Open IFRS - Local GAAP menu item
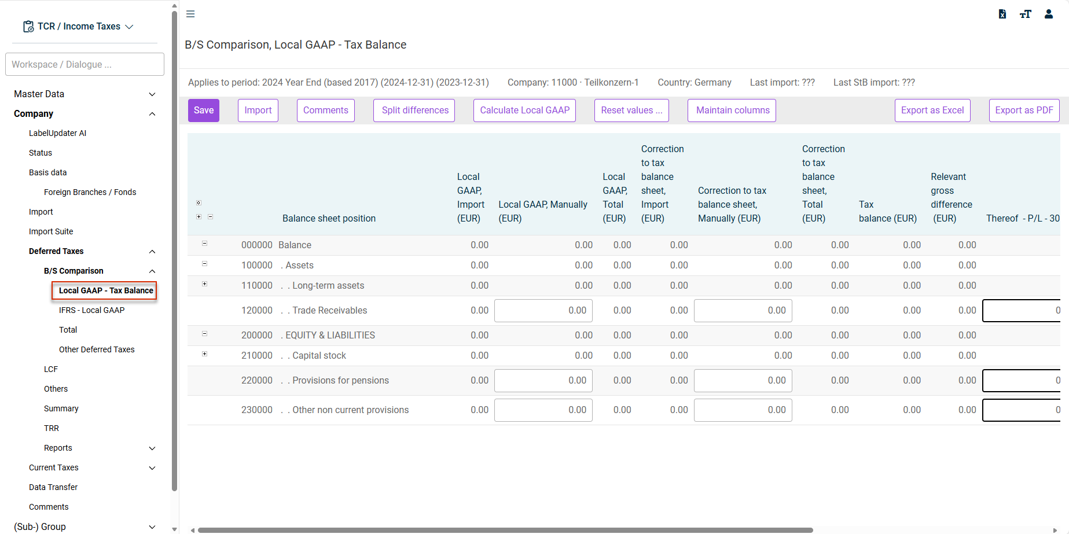 (x=91, y=310)
